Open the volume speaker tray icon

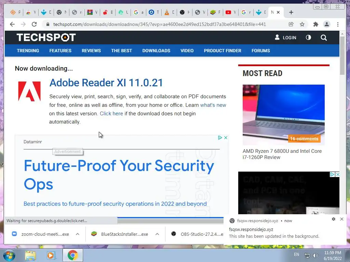[x=315, y=256]
